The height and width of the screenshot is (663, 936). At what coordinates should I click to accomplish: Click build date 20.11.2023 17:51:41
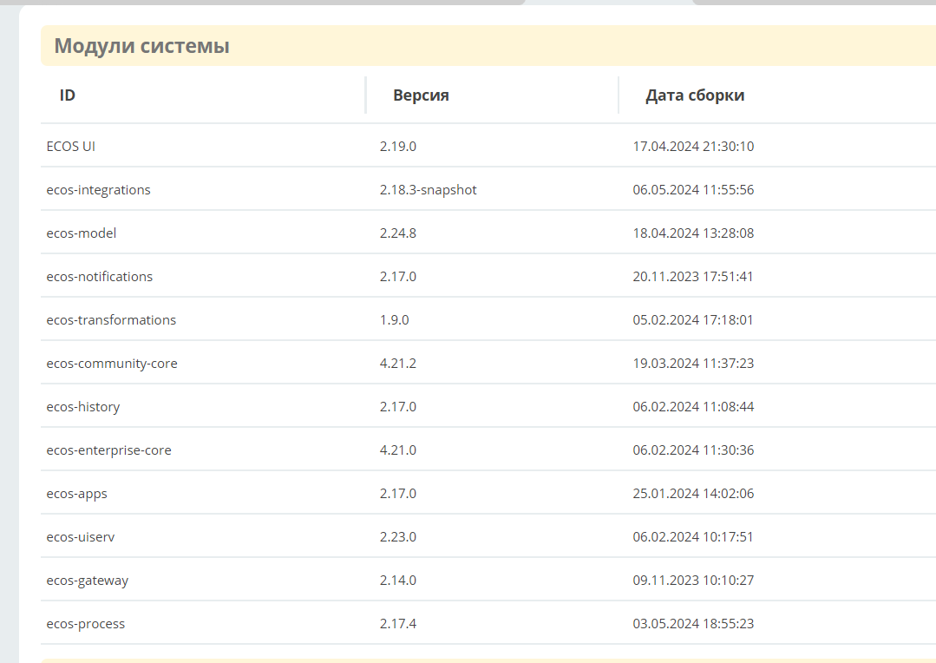pyautogui.click(x=693, y=277)
